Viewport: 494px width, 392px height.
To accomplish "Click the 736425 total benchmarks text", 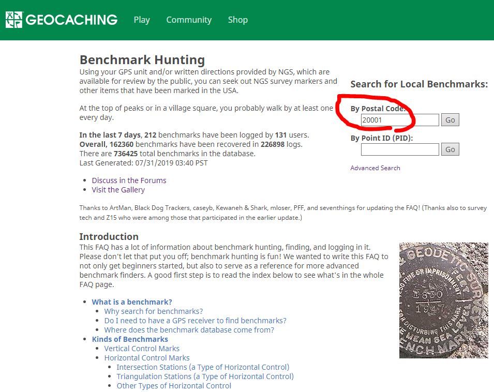I will [x=167, y=154].
